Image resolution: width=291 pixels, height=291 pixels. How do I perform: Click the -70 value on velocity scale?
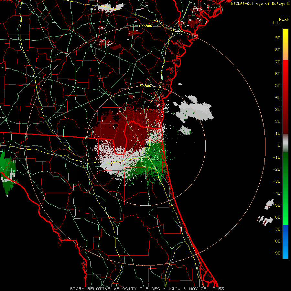coord(276,229)
